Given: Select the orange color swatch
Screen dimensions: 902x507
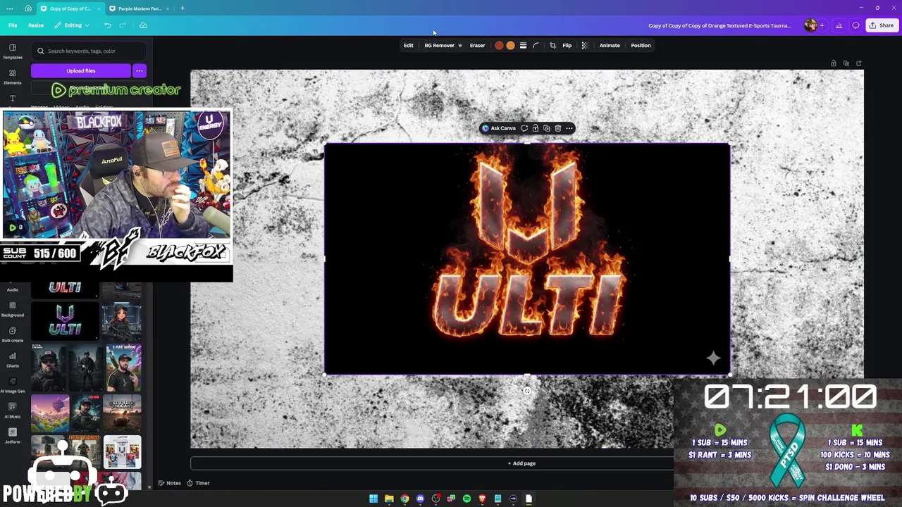Looking at the screenshot, I should (510, 45).
